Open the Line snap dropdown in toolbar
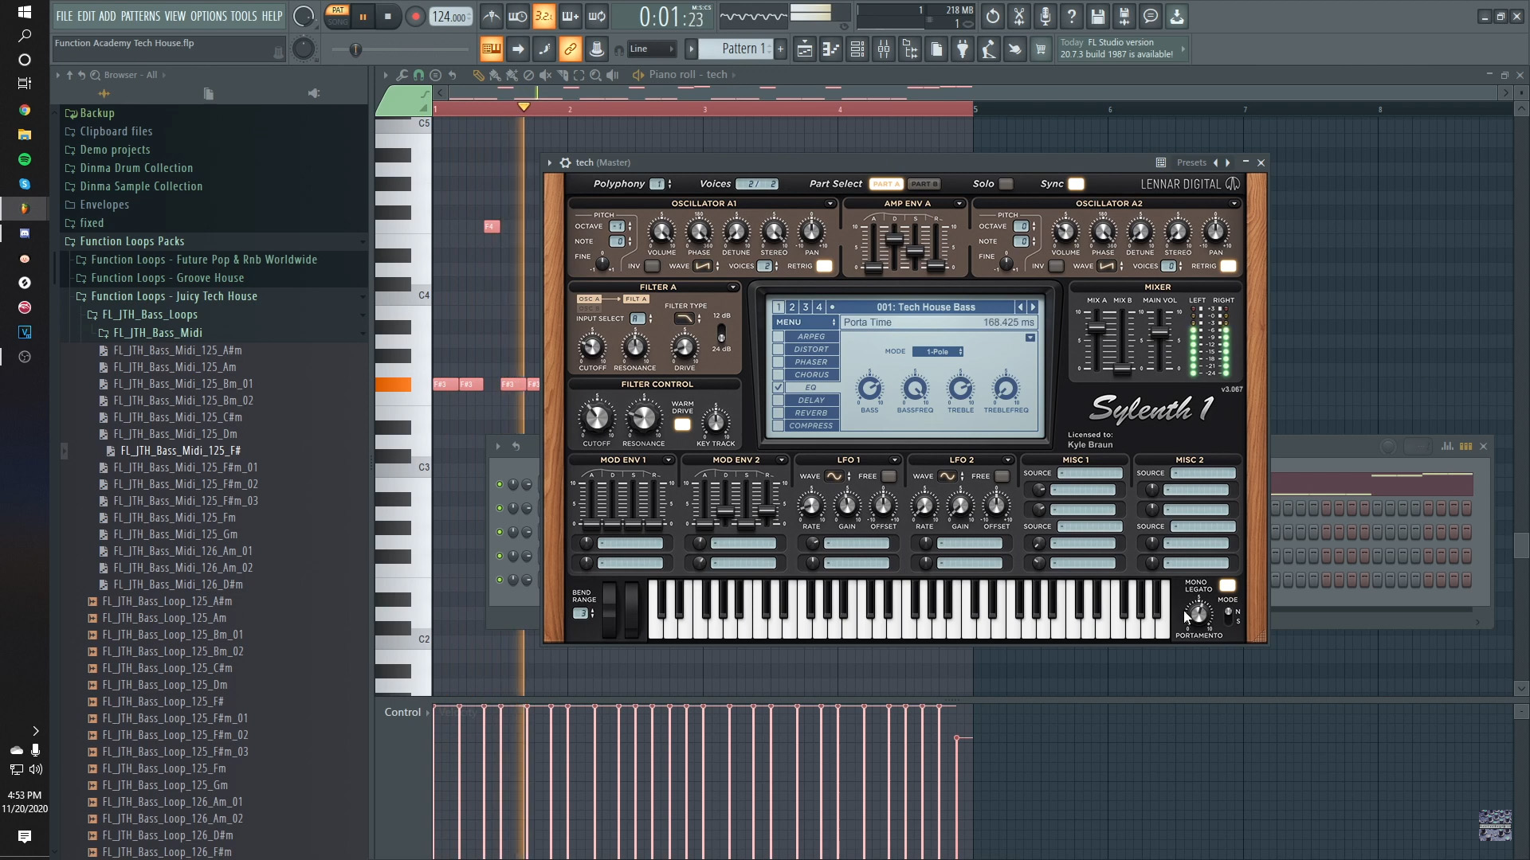Screen dimensions: 1530x860 652,49
